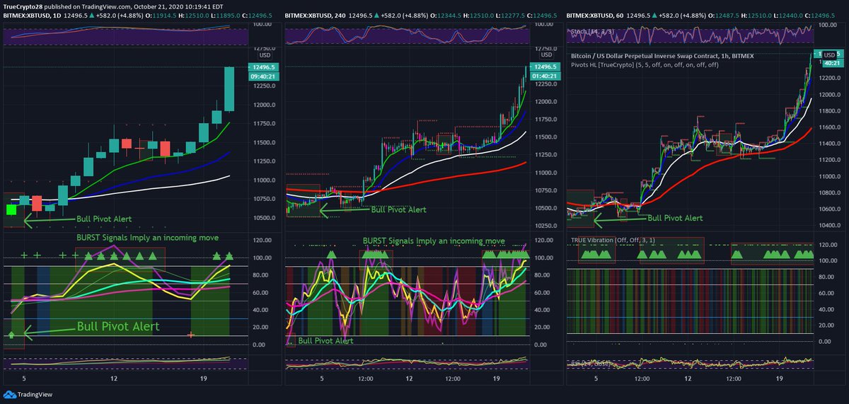Image resolution: width=849 pixels, height=404 pixels.
Task: Click the 60.00 level on daily oscillator axis
Action: click(261, 292)
